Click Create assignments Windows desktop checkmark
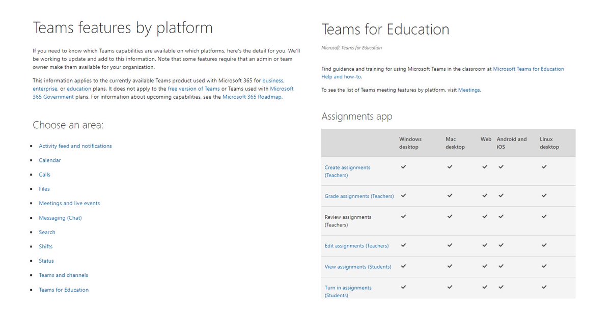This screenshot has height=311, width=611. pos(404,166)
